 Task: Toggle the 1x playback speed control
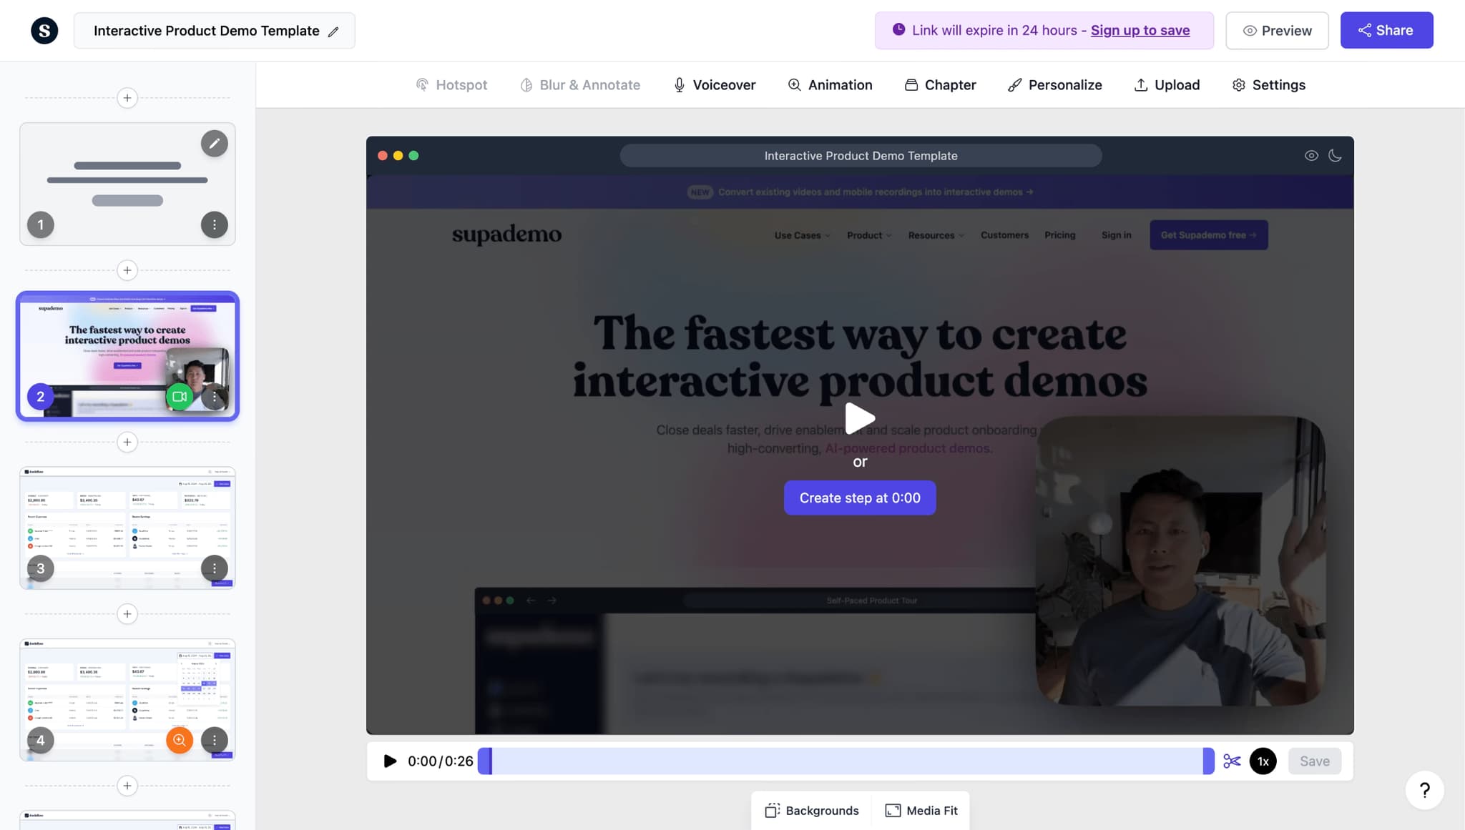pos(1263,761)
